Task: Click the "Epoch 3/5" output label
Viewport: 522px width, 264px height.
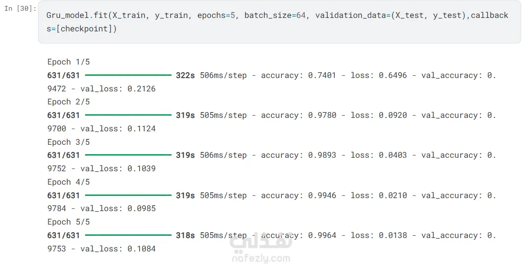Action: 69,142
